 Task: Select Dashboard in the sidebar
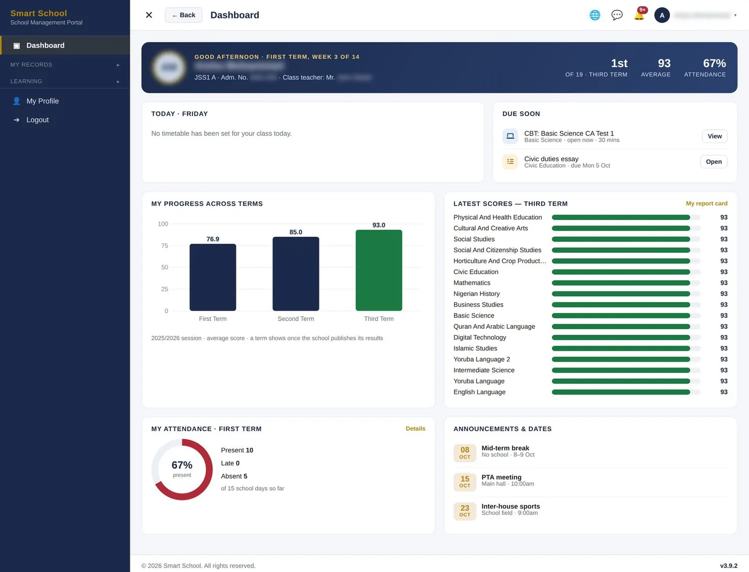tap(65, 45)
